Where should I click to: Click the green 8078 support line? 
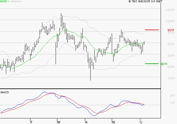152,64
